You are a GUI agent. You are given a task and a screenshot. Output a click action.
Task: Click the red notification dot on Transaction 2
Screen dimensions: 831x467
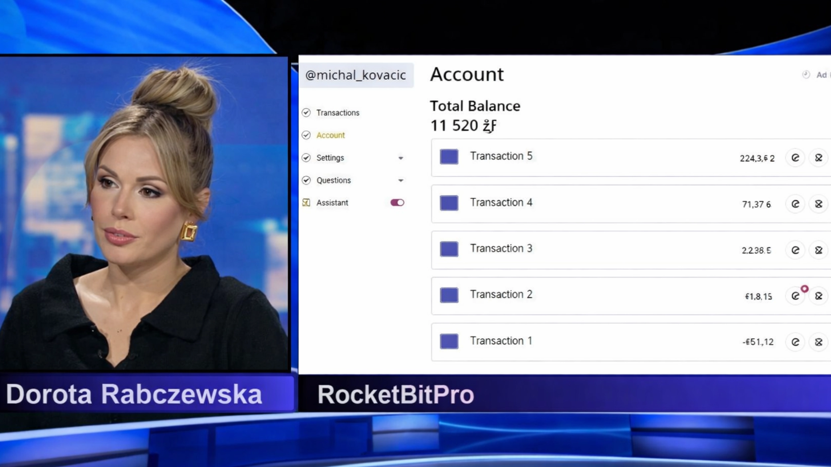coord(804,289)
